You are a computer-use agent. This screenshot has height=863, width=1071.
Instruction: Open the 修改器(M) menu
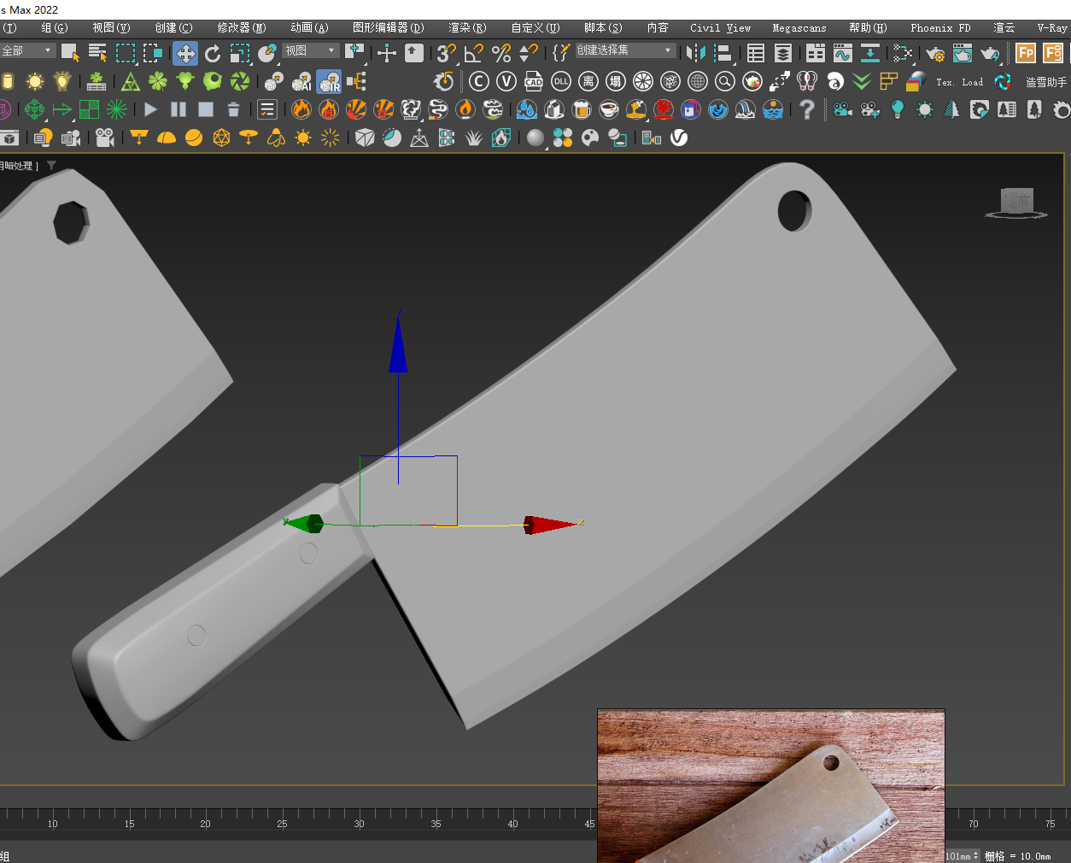[242, 28]
